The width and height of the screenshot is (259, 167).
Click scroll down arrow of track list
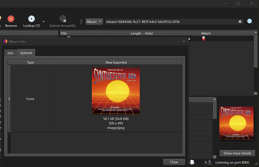coord(256,93)
